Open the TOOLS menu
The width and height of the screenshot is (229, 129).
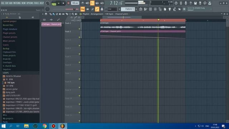tap(36, 3)
